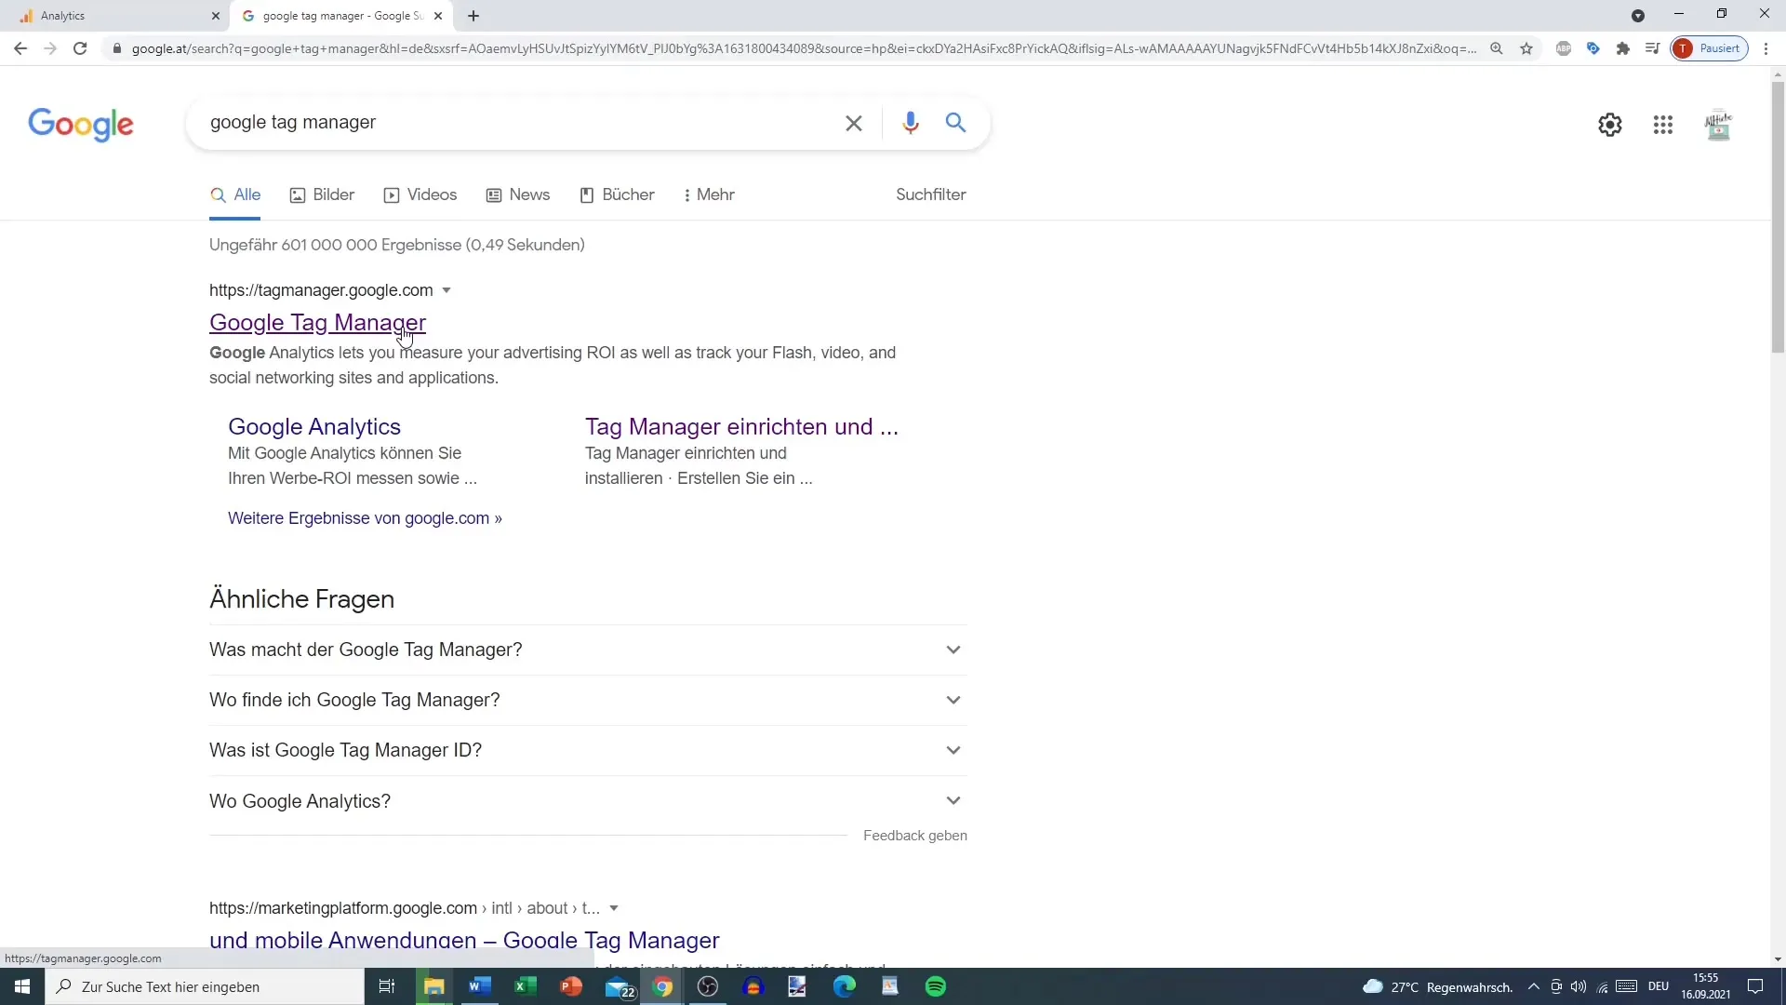The height and width of the screenshot is (1005, 1786).
Task: Open dropdown arrow beside tagmanager.google.com URL
Action: tap(446, 290)
